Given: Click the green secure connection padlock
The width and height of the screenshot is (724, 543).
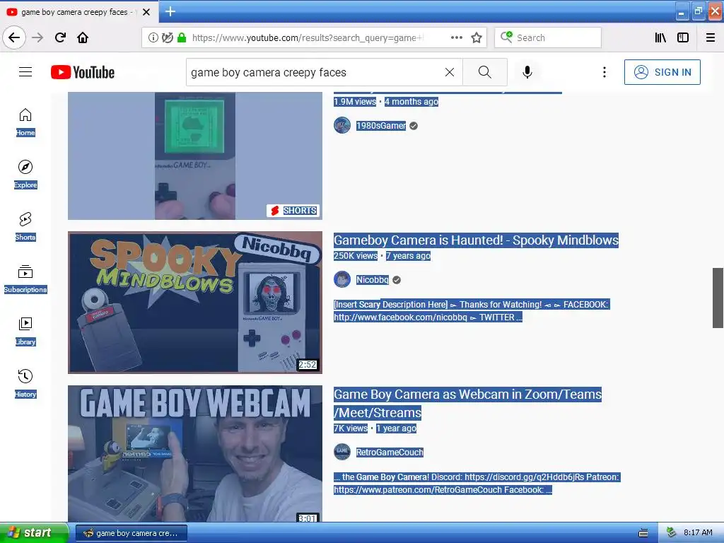Looking at the screenshot, I should pyautogui.click(x=182, y=37).
